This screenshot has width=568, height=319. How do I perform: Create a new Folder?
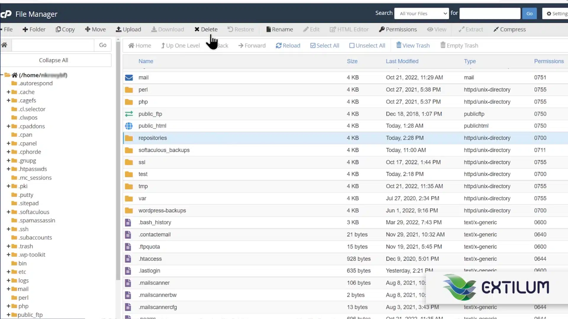coord(34,29)
